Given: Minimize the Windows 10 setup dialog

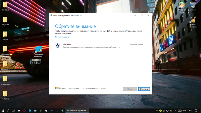Looking at the screenshot, I should (135, 15).
